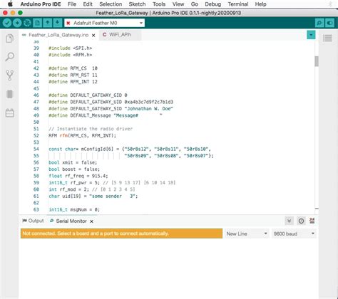Start debugging with the debug icon
Image resolution: width=338 pixels, height=299 pixels.
[x=27, y=23]
